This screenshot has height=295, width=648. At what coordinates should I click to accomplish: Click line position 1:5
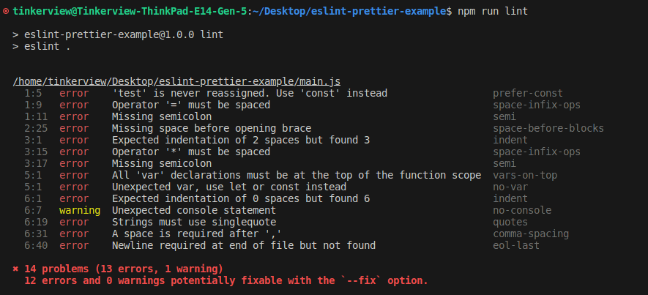[33, 93]
